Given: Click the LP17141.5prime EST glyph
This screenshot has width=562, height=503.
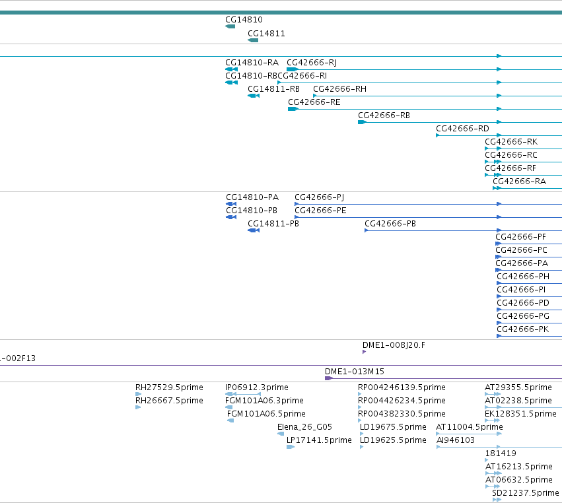Looking at the screenshot, I should [291, 447].
